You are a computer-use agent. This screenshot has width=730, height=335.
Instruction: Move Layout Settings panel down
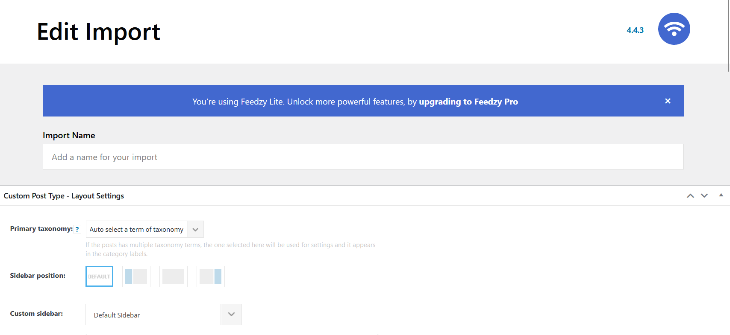[704, 195]
